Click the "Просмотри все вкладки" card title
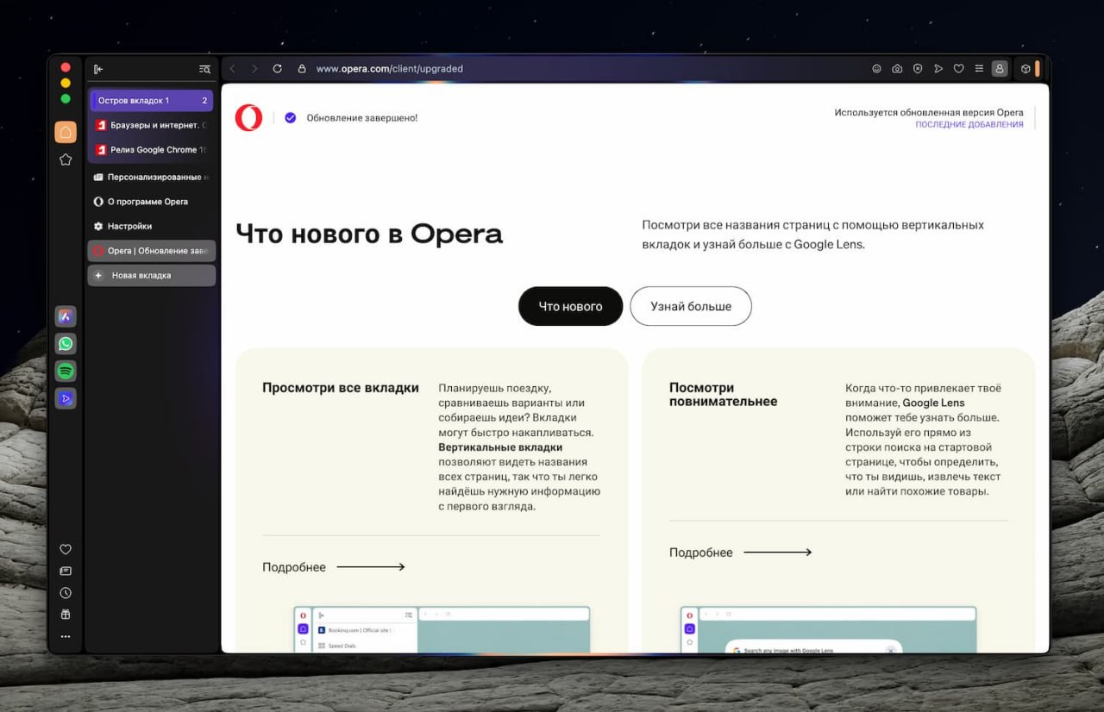The height and width of the screenshot is (712, 1104). [341, 388]
